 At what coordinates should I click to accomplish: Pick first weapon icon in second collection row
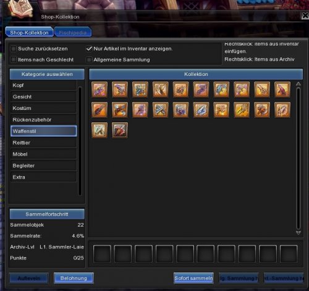tap(99, 110)
